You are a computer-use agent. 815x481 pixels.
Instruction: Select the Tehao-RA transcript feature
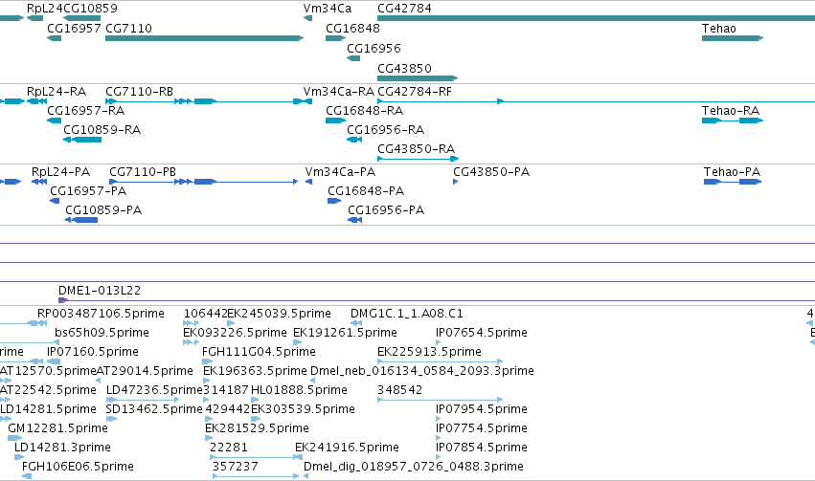[x=733, y=120]
